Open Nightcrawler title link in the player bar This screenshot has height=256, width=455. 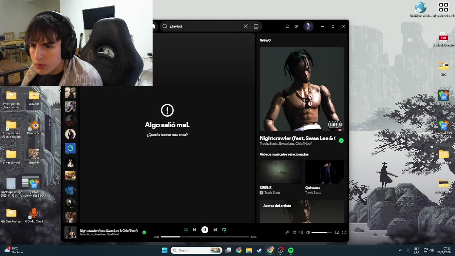tap(108, 231)
